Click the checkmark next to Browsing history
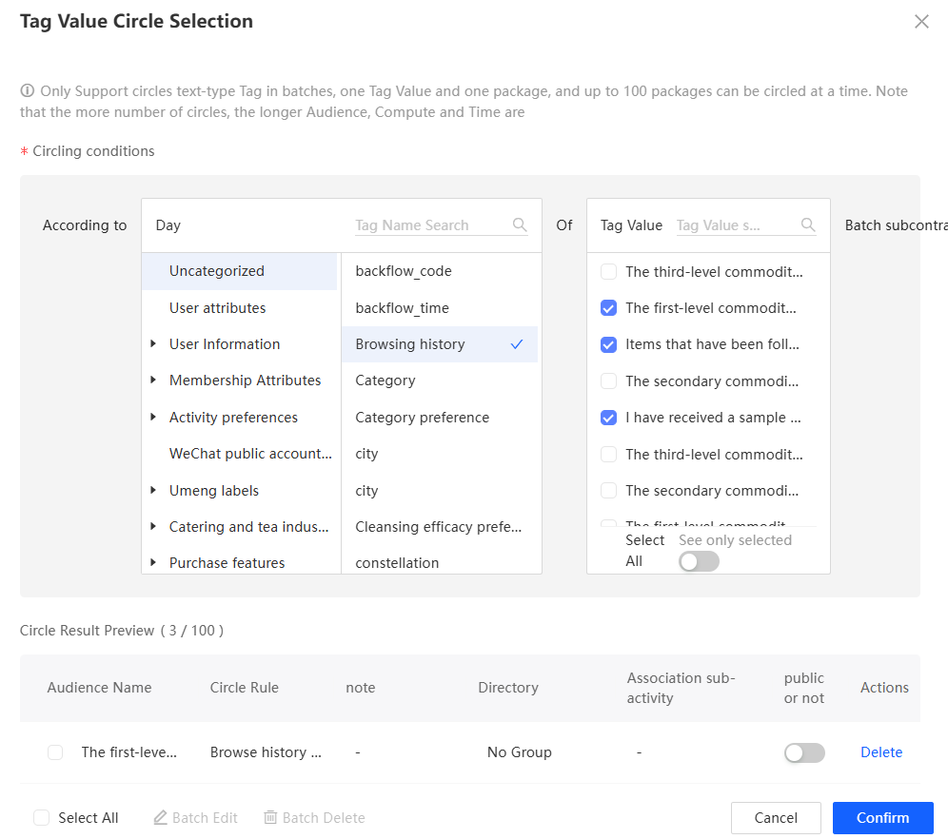This screenshot has height=839, width=948. [517, 344]
